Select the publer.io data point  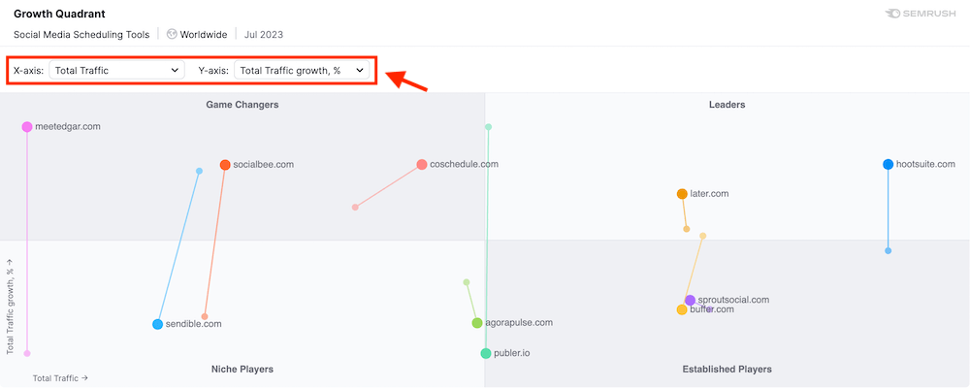(486, 353)
